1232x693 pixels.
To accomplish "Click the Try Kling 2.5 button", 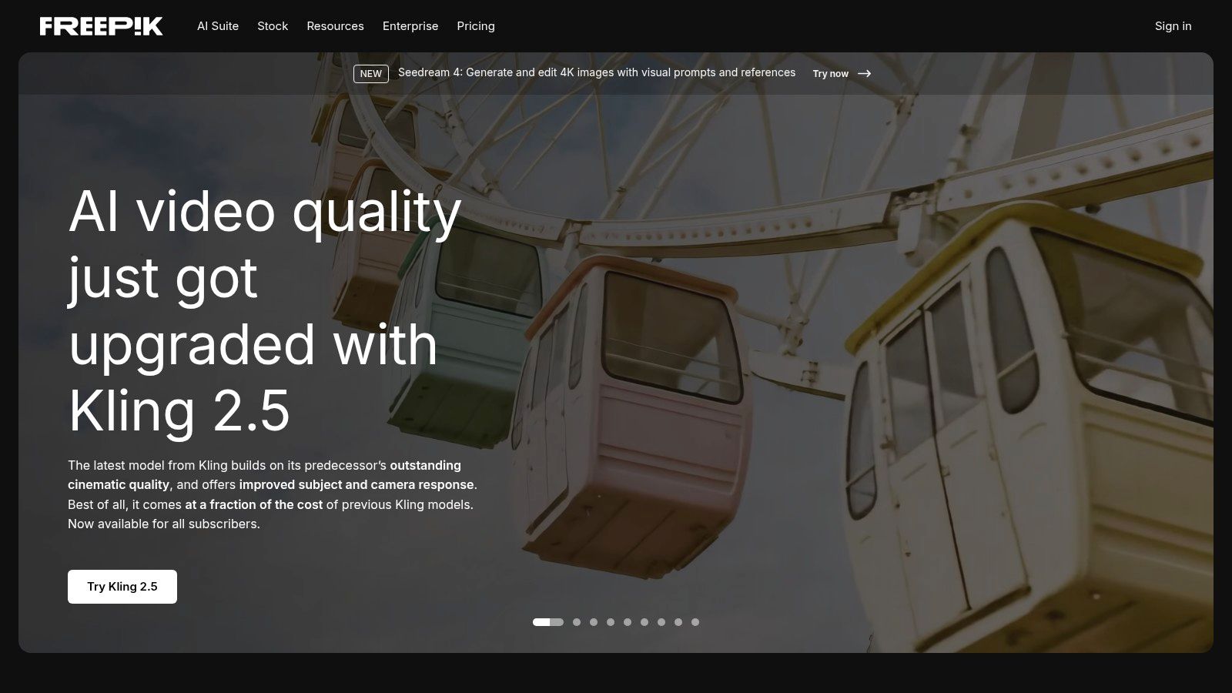I will coord(122,587).
